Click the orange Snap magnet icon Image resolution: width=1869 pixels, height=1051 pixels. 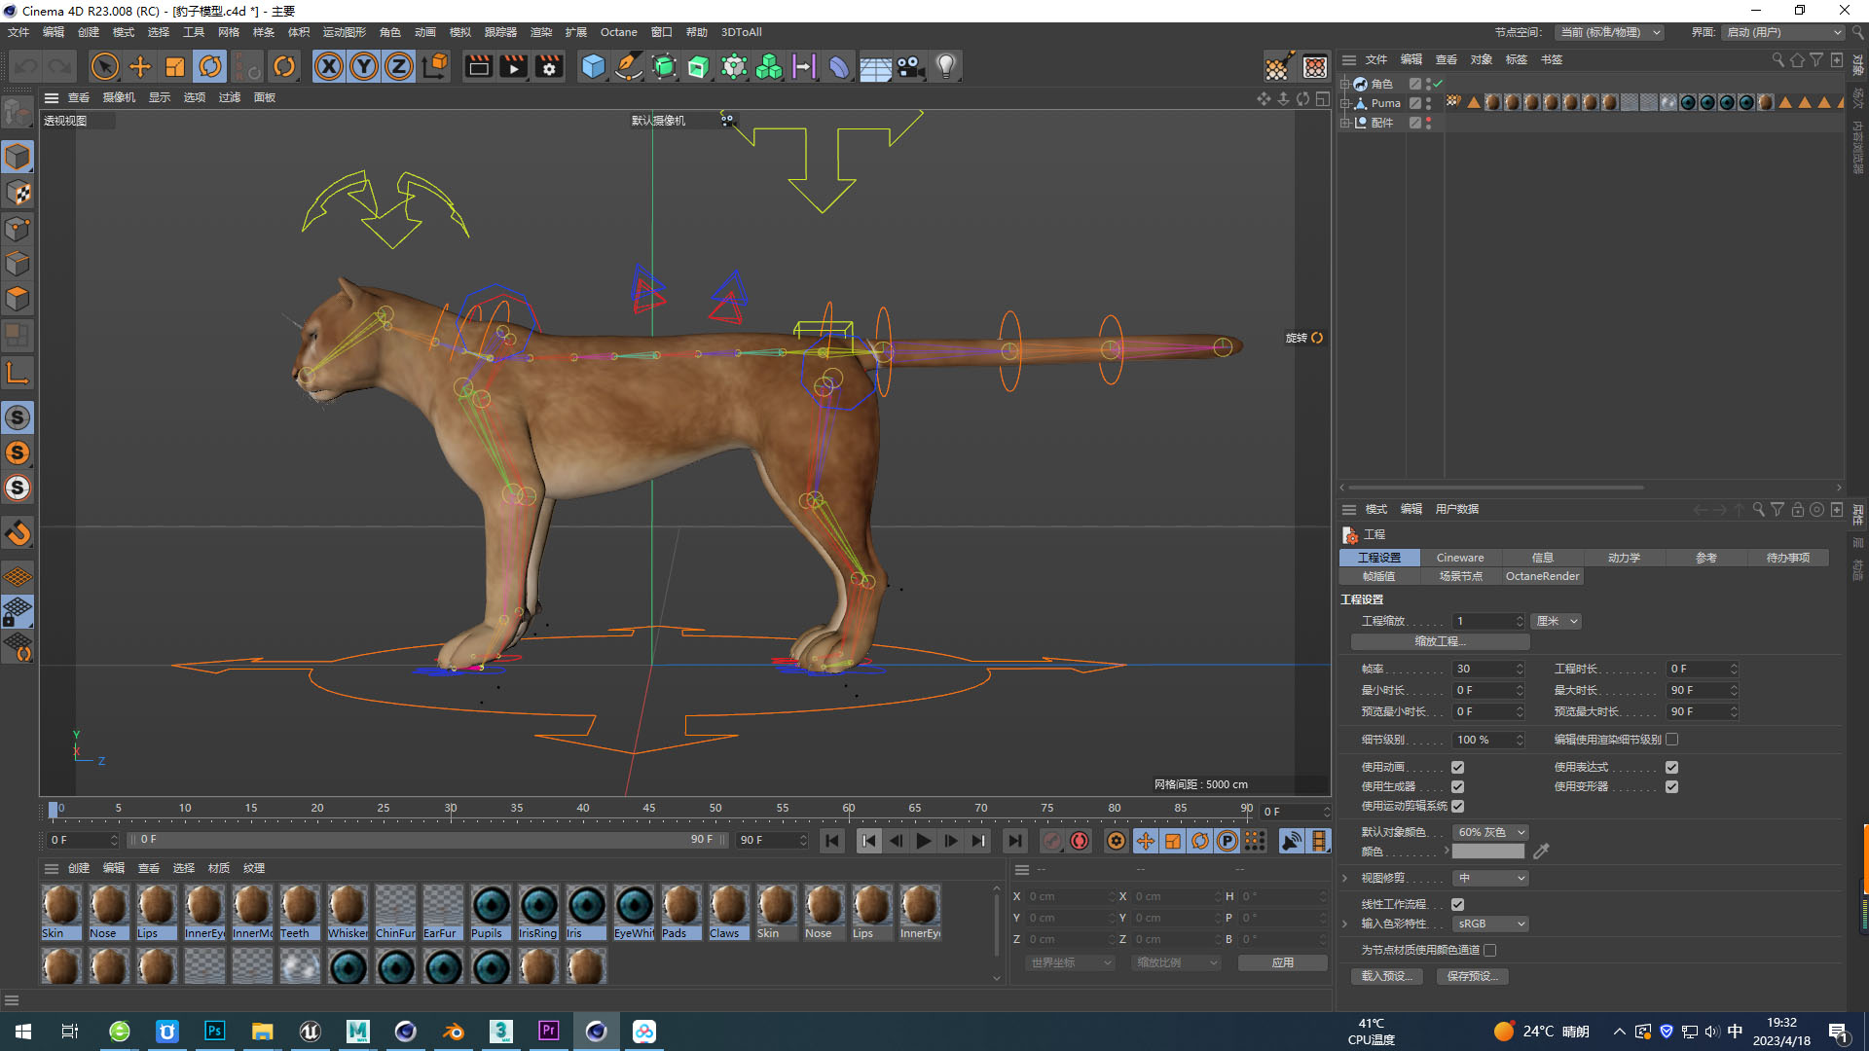18,533
